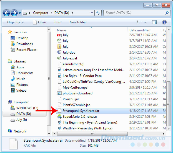The height and width of the screenshot is (153, 173).
Task: Click the Back navigation arrow button
Action: click(x=7, y=13)
